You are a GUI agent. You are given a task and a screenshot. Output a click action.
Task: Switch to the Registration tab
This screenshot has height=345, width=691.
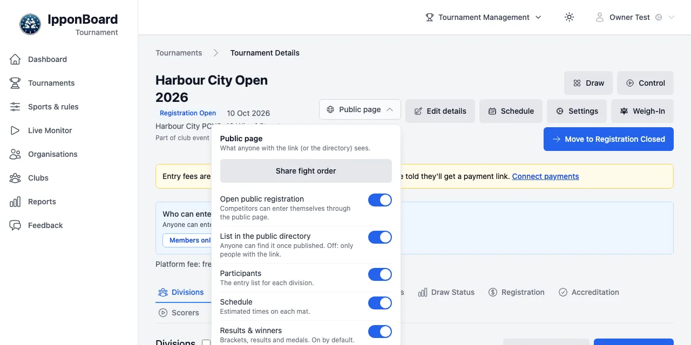pyautogui.click(x=517, y=292)
